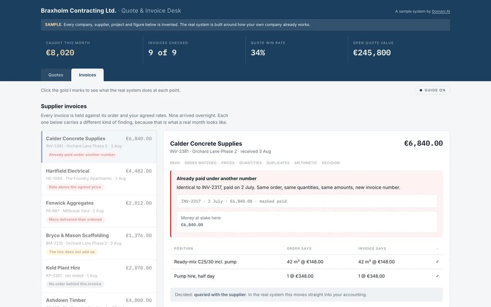
Task: Click '1 @ €348.00' under Invoice Says
Action: click(x=372, y=276)
